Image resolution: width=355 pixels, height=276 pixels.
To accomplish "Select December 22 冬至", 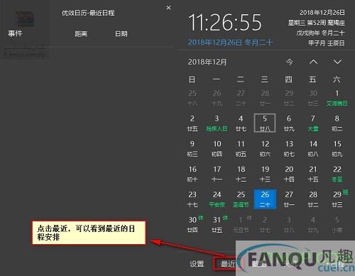I will point(337,174).
